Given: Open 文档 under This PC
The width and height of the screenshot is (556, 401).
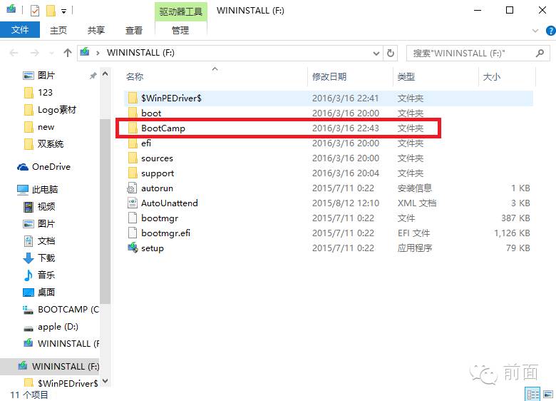Looking at the screenshot, I should pos(46,241).
